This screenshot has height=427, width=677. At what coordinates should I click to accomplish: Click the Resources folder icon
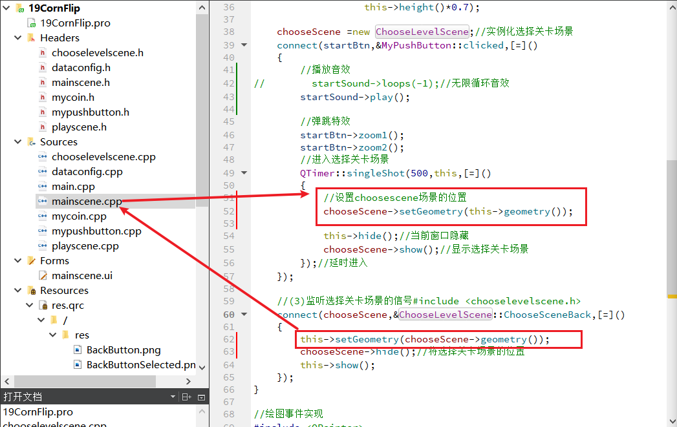32,290
